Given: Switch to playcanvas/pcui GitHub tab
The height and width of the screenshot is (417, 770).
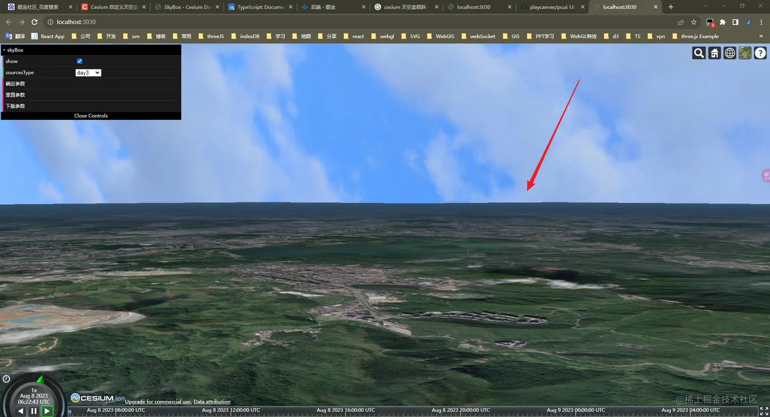Looking at the screenshot, I should click(x=552, y=7).
